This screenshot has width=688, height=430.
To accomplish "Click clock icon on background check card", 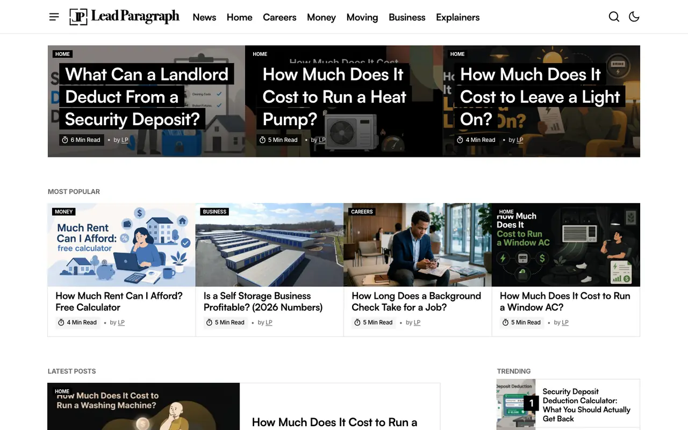I will (357, 322).
